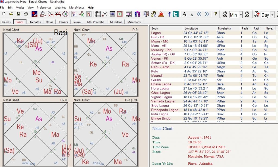Click the B grid chart icon
This screenshot has width=278, height=167.
click(x=128, y=14)
